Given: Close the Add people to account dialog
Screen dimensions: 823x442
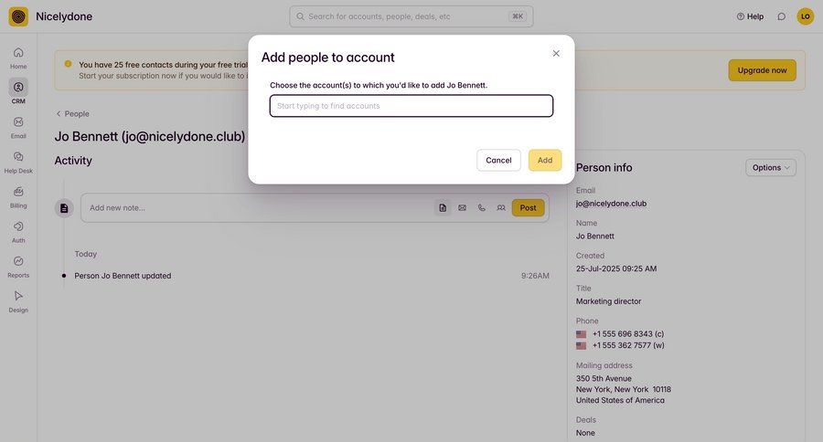Looking at the screenshot, I should click(556, 54).
